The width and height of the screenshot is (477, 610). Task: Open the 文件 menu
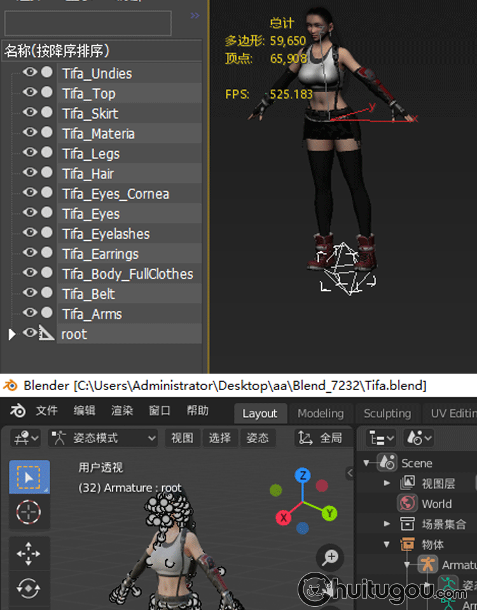coord(46,411)
